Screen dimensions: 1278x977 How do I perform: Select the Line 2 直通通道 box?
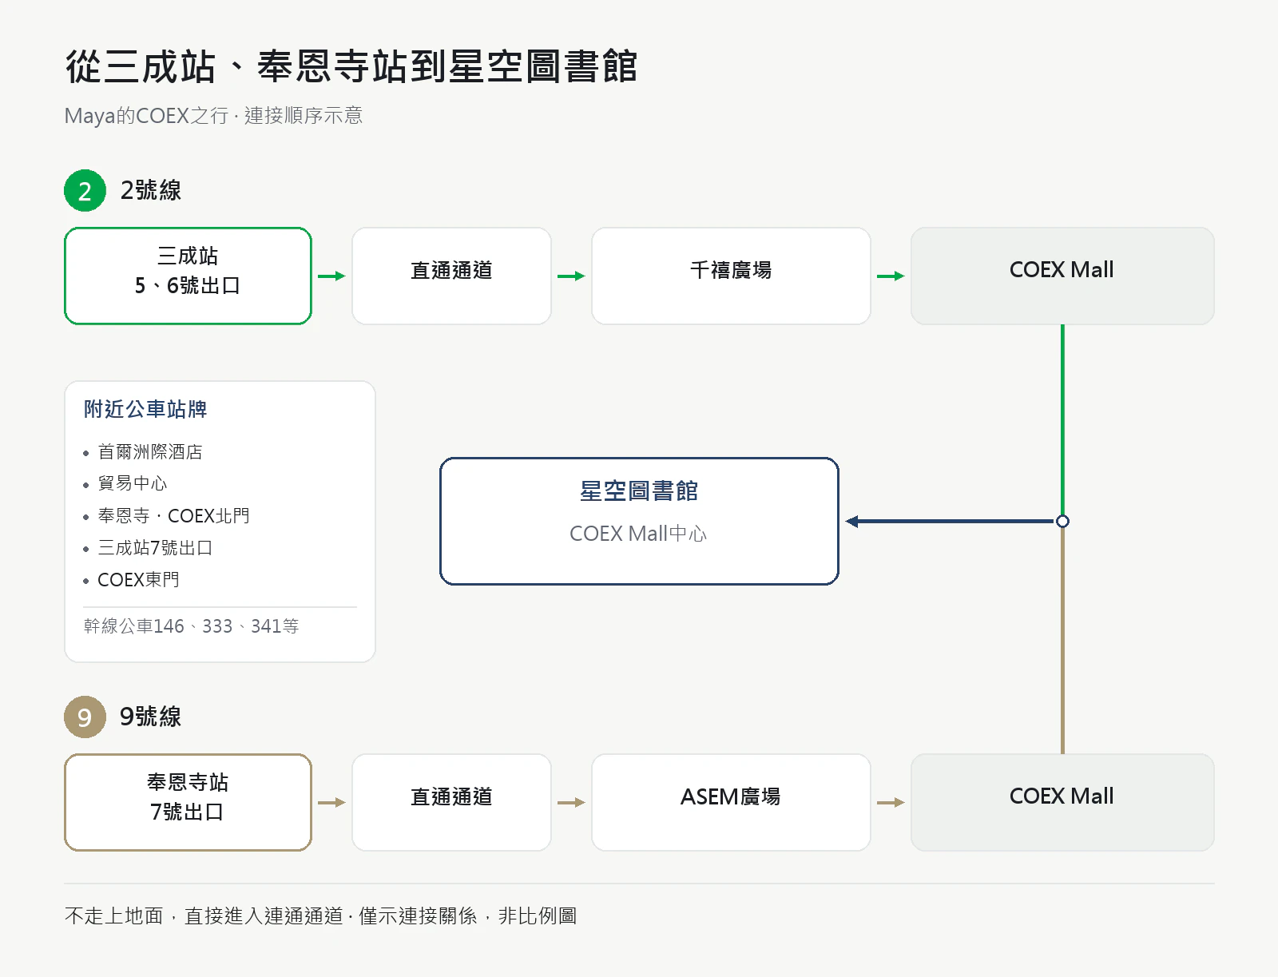451,276
